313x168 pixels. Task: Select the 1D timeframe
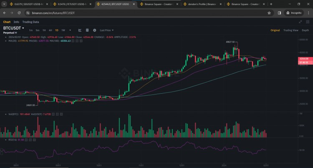point(57,30)
